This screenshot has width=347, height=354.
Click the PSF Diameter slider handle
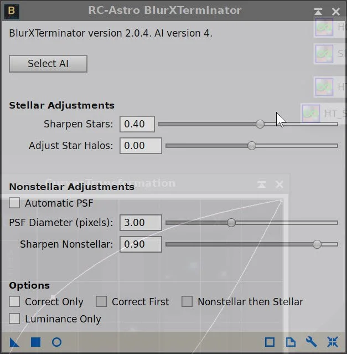pyautogui.click(x=231, y=223)
